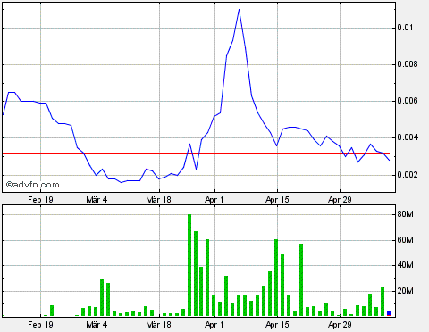Select the 0.004 price axis label
This screenshot has height=332, width=429.
[x=408, y=137]
